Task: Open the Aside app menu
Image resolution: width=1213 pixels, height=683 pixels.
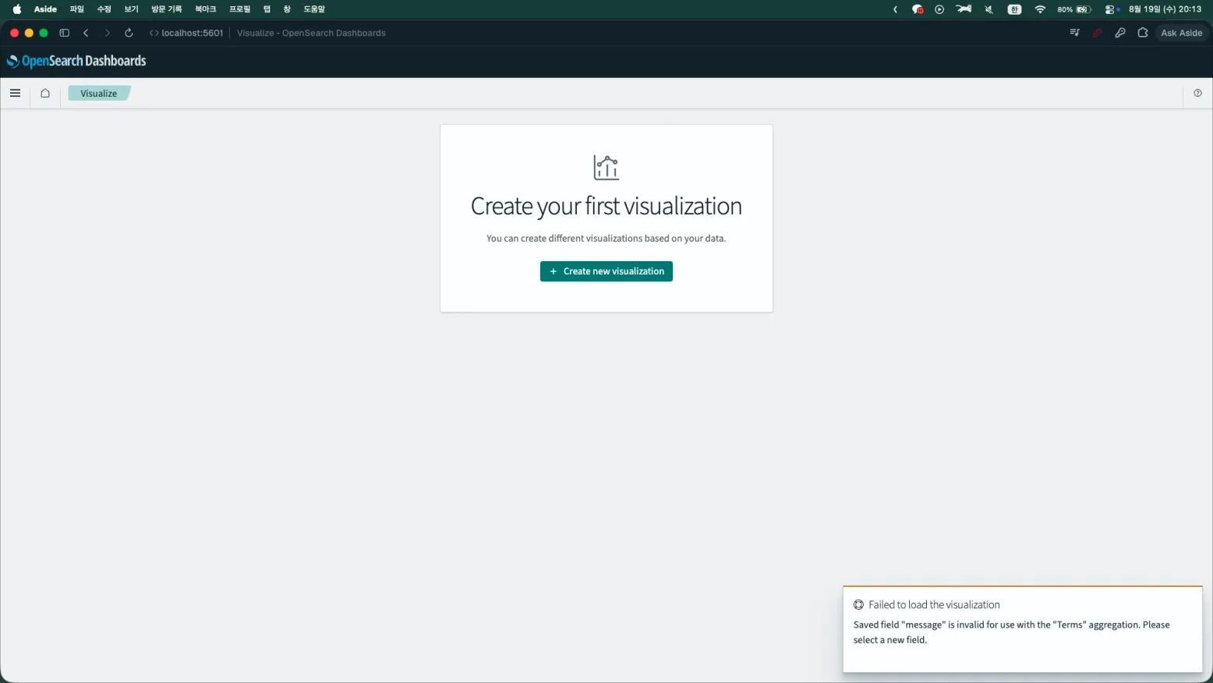Action: 45,9
